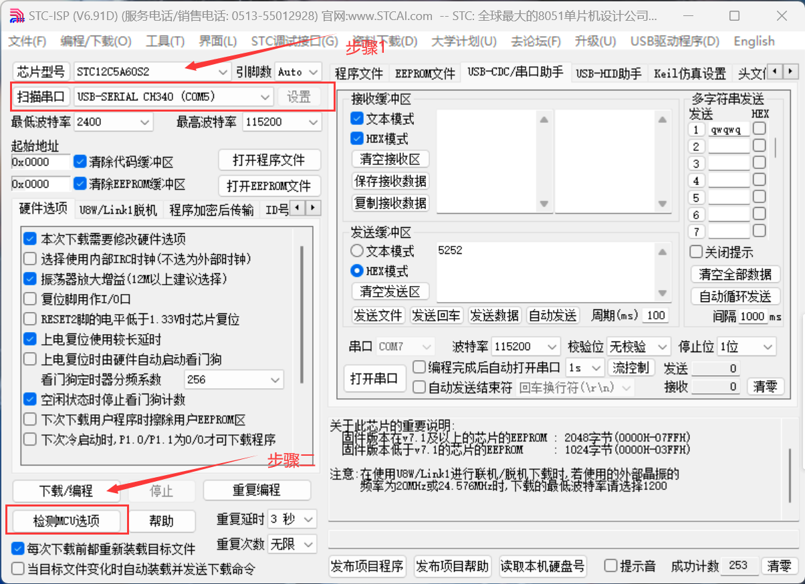
Task: Click the STC-ISP app icon in title bar
Action: coord(16,15)
